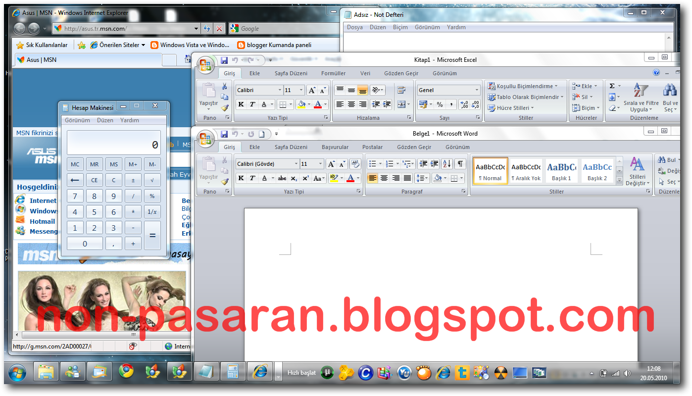Click New document icon in Word quick access

[261, 134]
